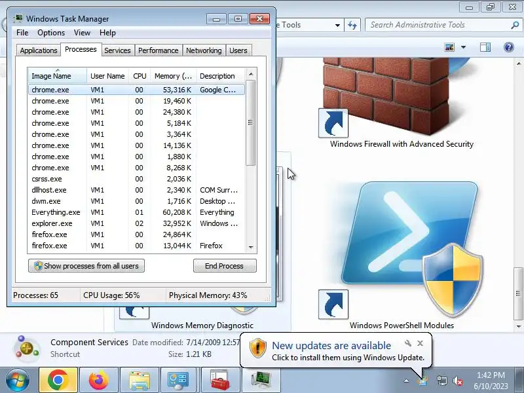The image size is (524, 393).
Task: Select the chrome.exe row using 14,136 K
Action: 137,145
